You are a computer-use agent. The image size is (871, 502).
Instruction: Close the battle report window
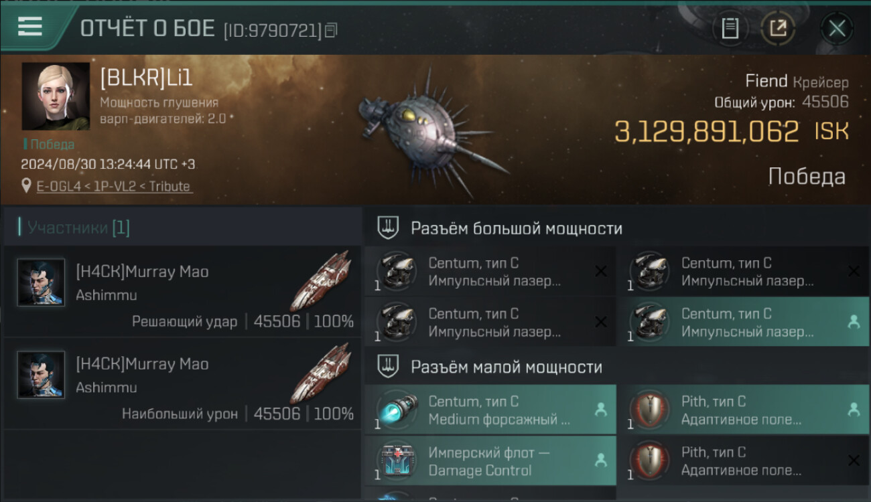click(837, 29)
